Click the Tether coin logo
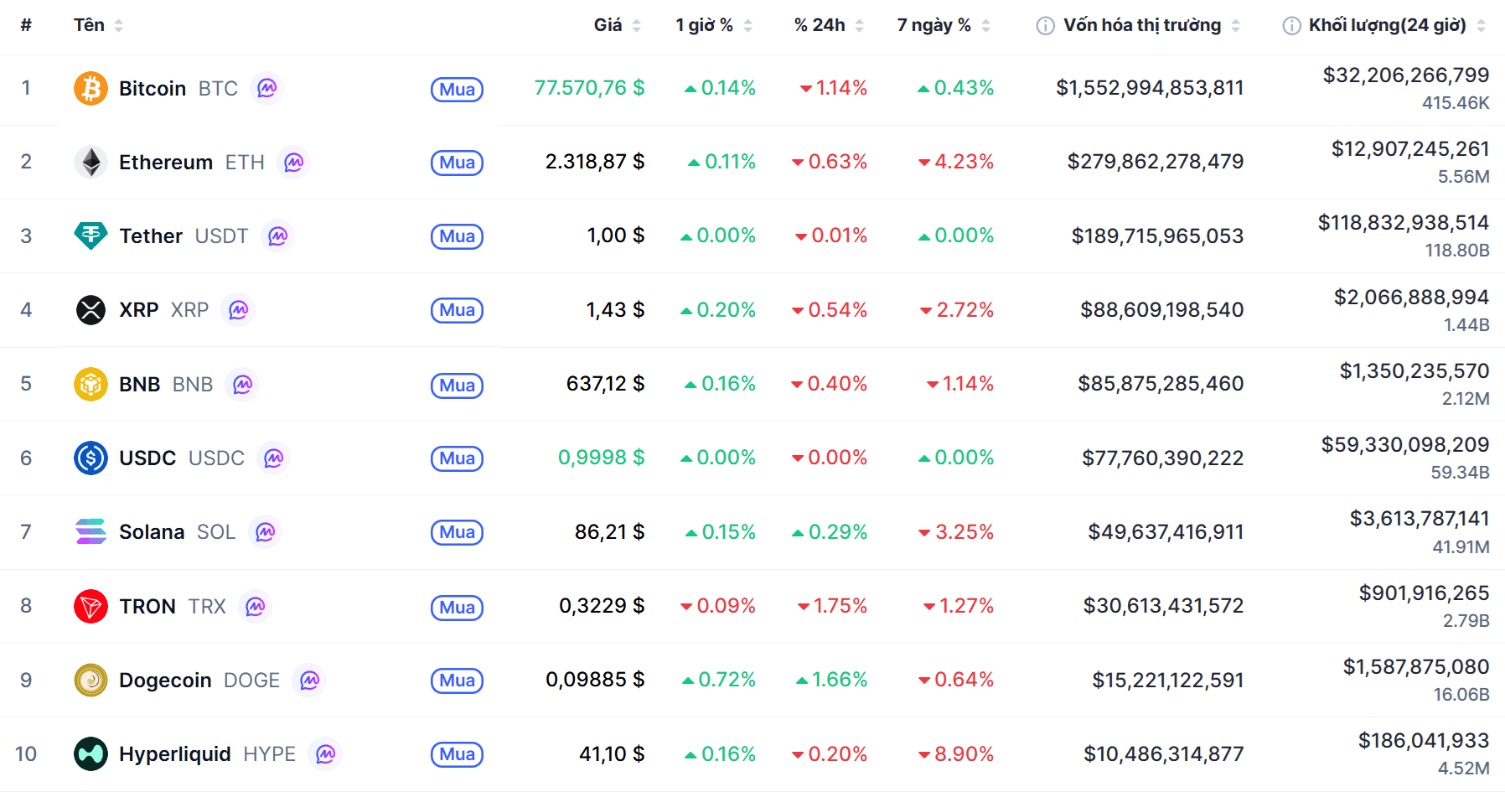The width and height of the screenshot is (1505, 792). click(91, 236)
